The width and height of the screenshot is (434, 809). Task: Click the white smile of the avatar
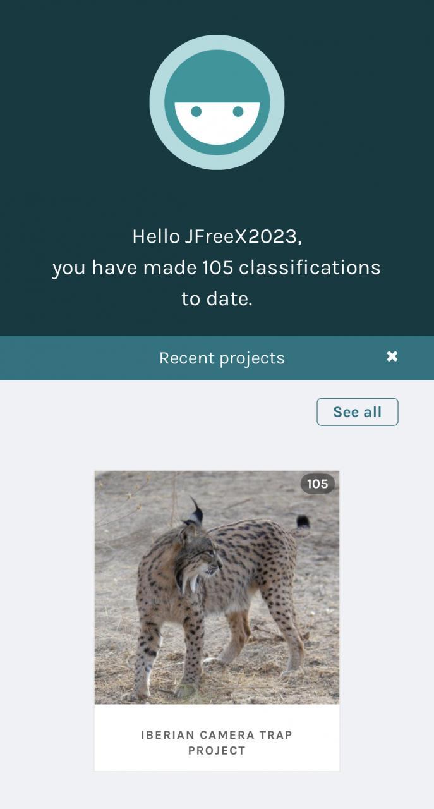click(x=217, y=126)
